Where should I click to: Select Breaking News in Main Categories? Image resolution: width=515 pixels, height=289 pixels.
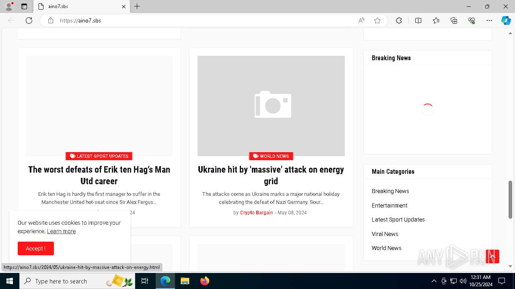click(x=390, y=191)
